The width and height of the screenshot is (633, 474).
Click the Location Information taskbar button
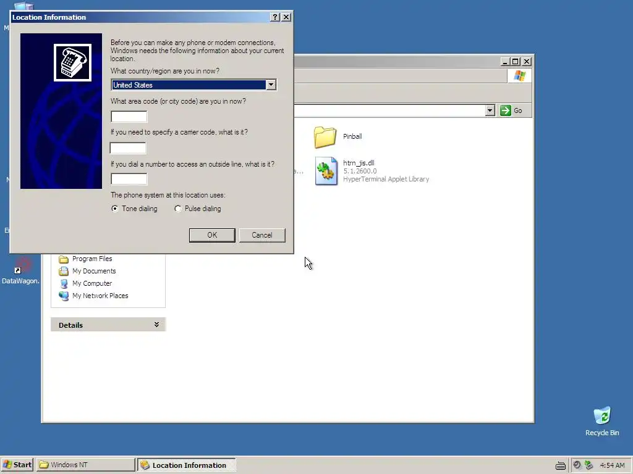(x=187, y=465)
